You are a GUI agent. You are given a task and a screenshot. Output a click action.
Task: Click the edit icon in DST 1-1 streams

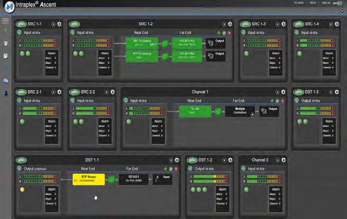(171, 169)
